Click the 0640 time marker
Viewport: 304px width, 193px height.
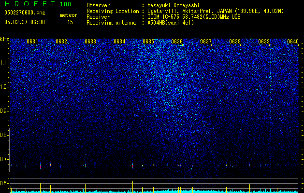[x=293, y=41]
